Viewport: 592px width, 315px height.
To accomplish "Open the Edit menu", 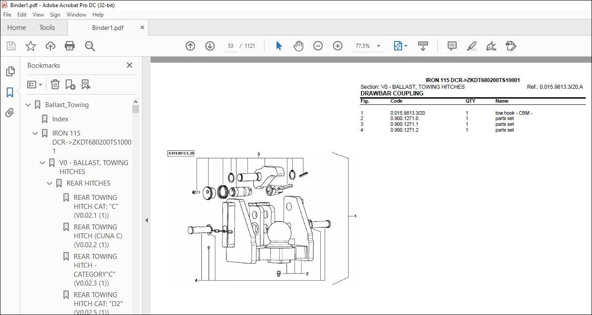I will [x=22, y=15].
